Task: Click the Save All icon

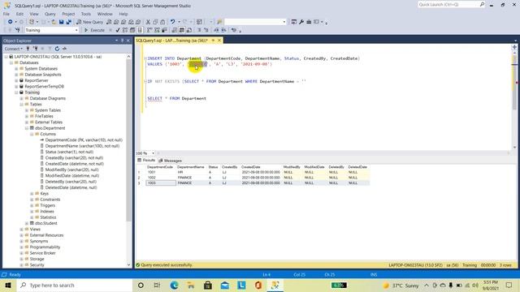Action: [x=68, y=22]
